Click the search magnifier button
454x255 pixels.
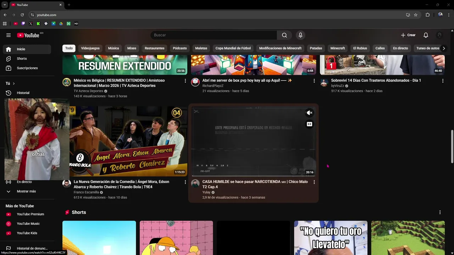pos(284,35)
